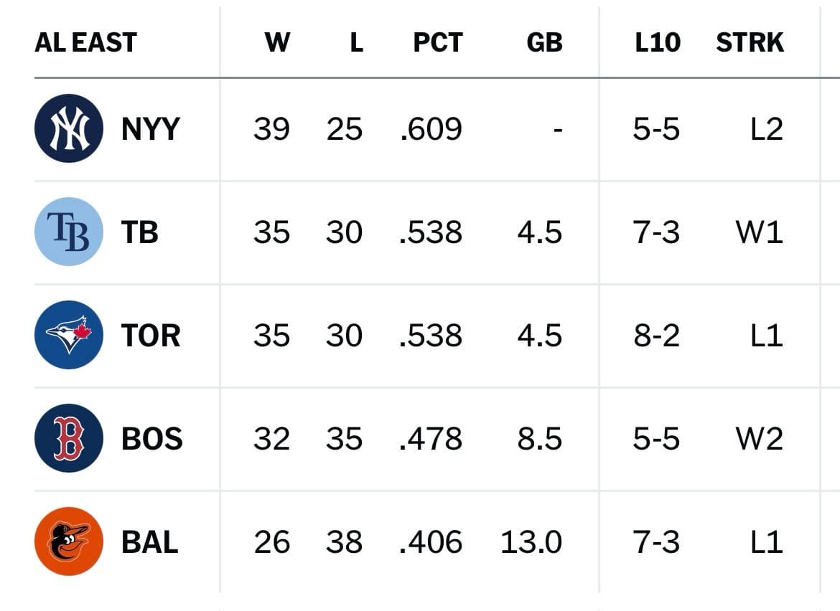Image resolution: width=840 pixels, height=611 pixels.
Task: Click the AL EAST division header
Action: coord(85,43)
